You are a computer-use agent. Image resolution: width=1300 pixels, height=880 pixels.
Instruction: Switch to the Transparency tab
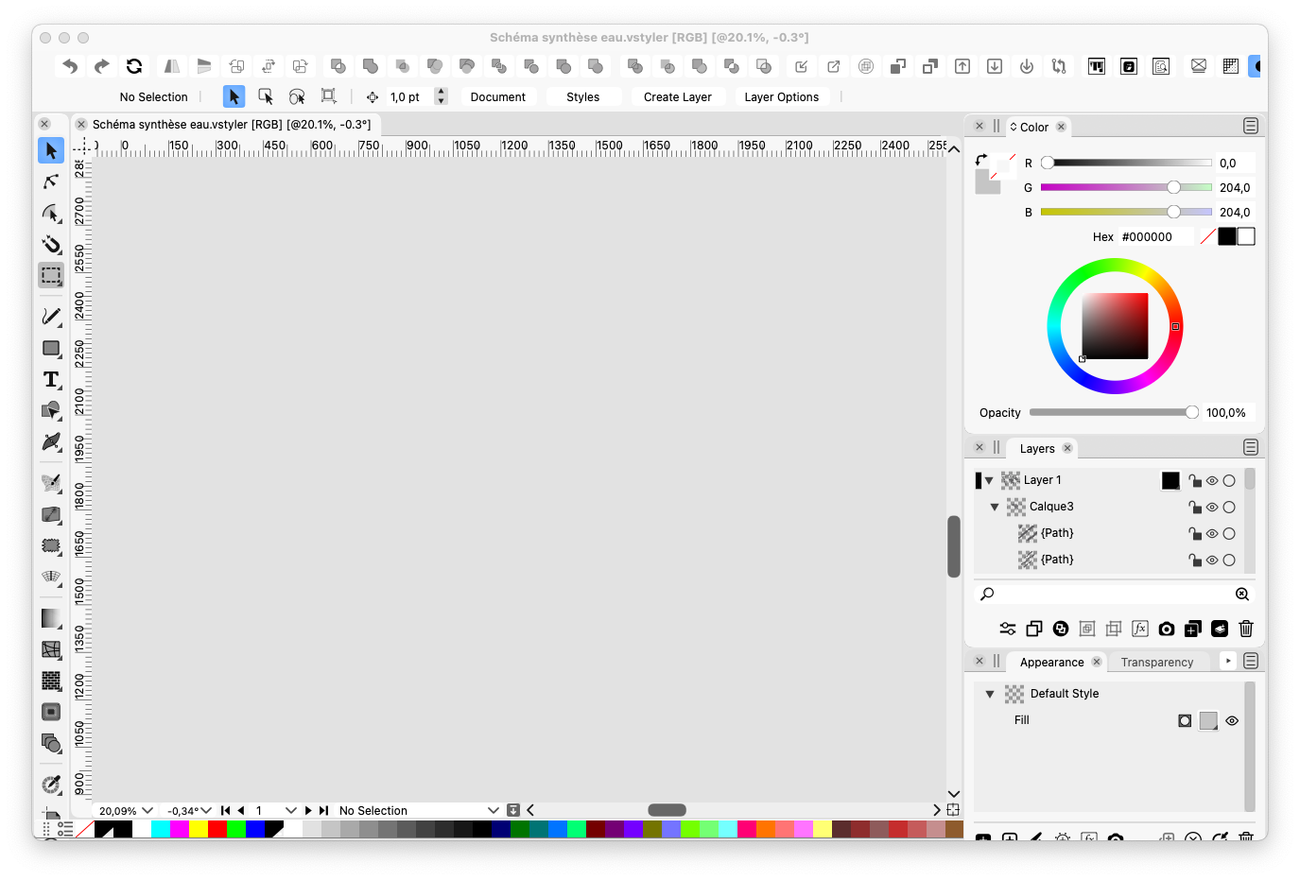point(1156,663)
